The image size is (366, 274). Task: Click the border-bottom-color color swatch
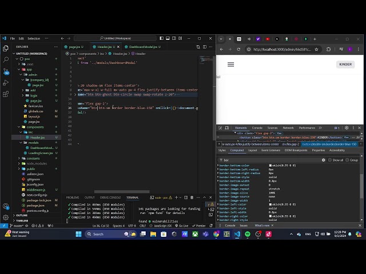(270, 166)
